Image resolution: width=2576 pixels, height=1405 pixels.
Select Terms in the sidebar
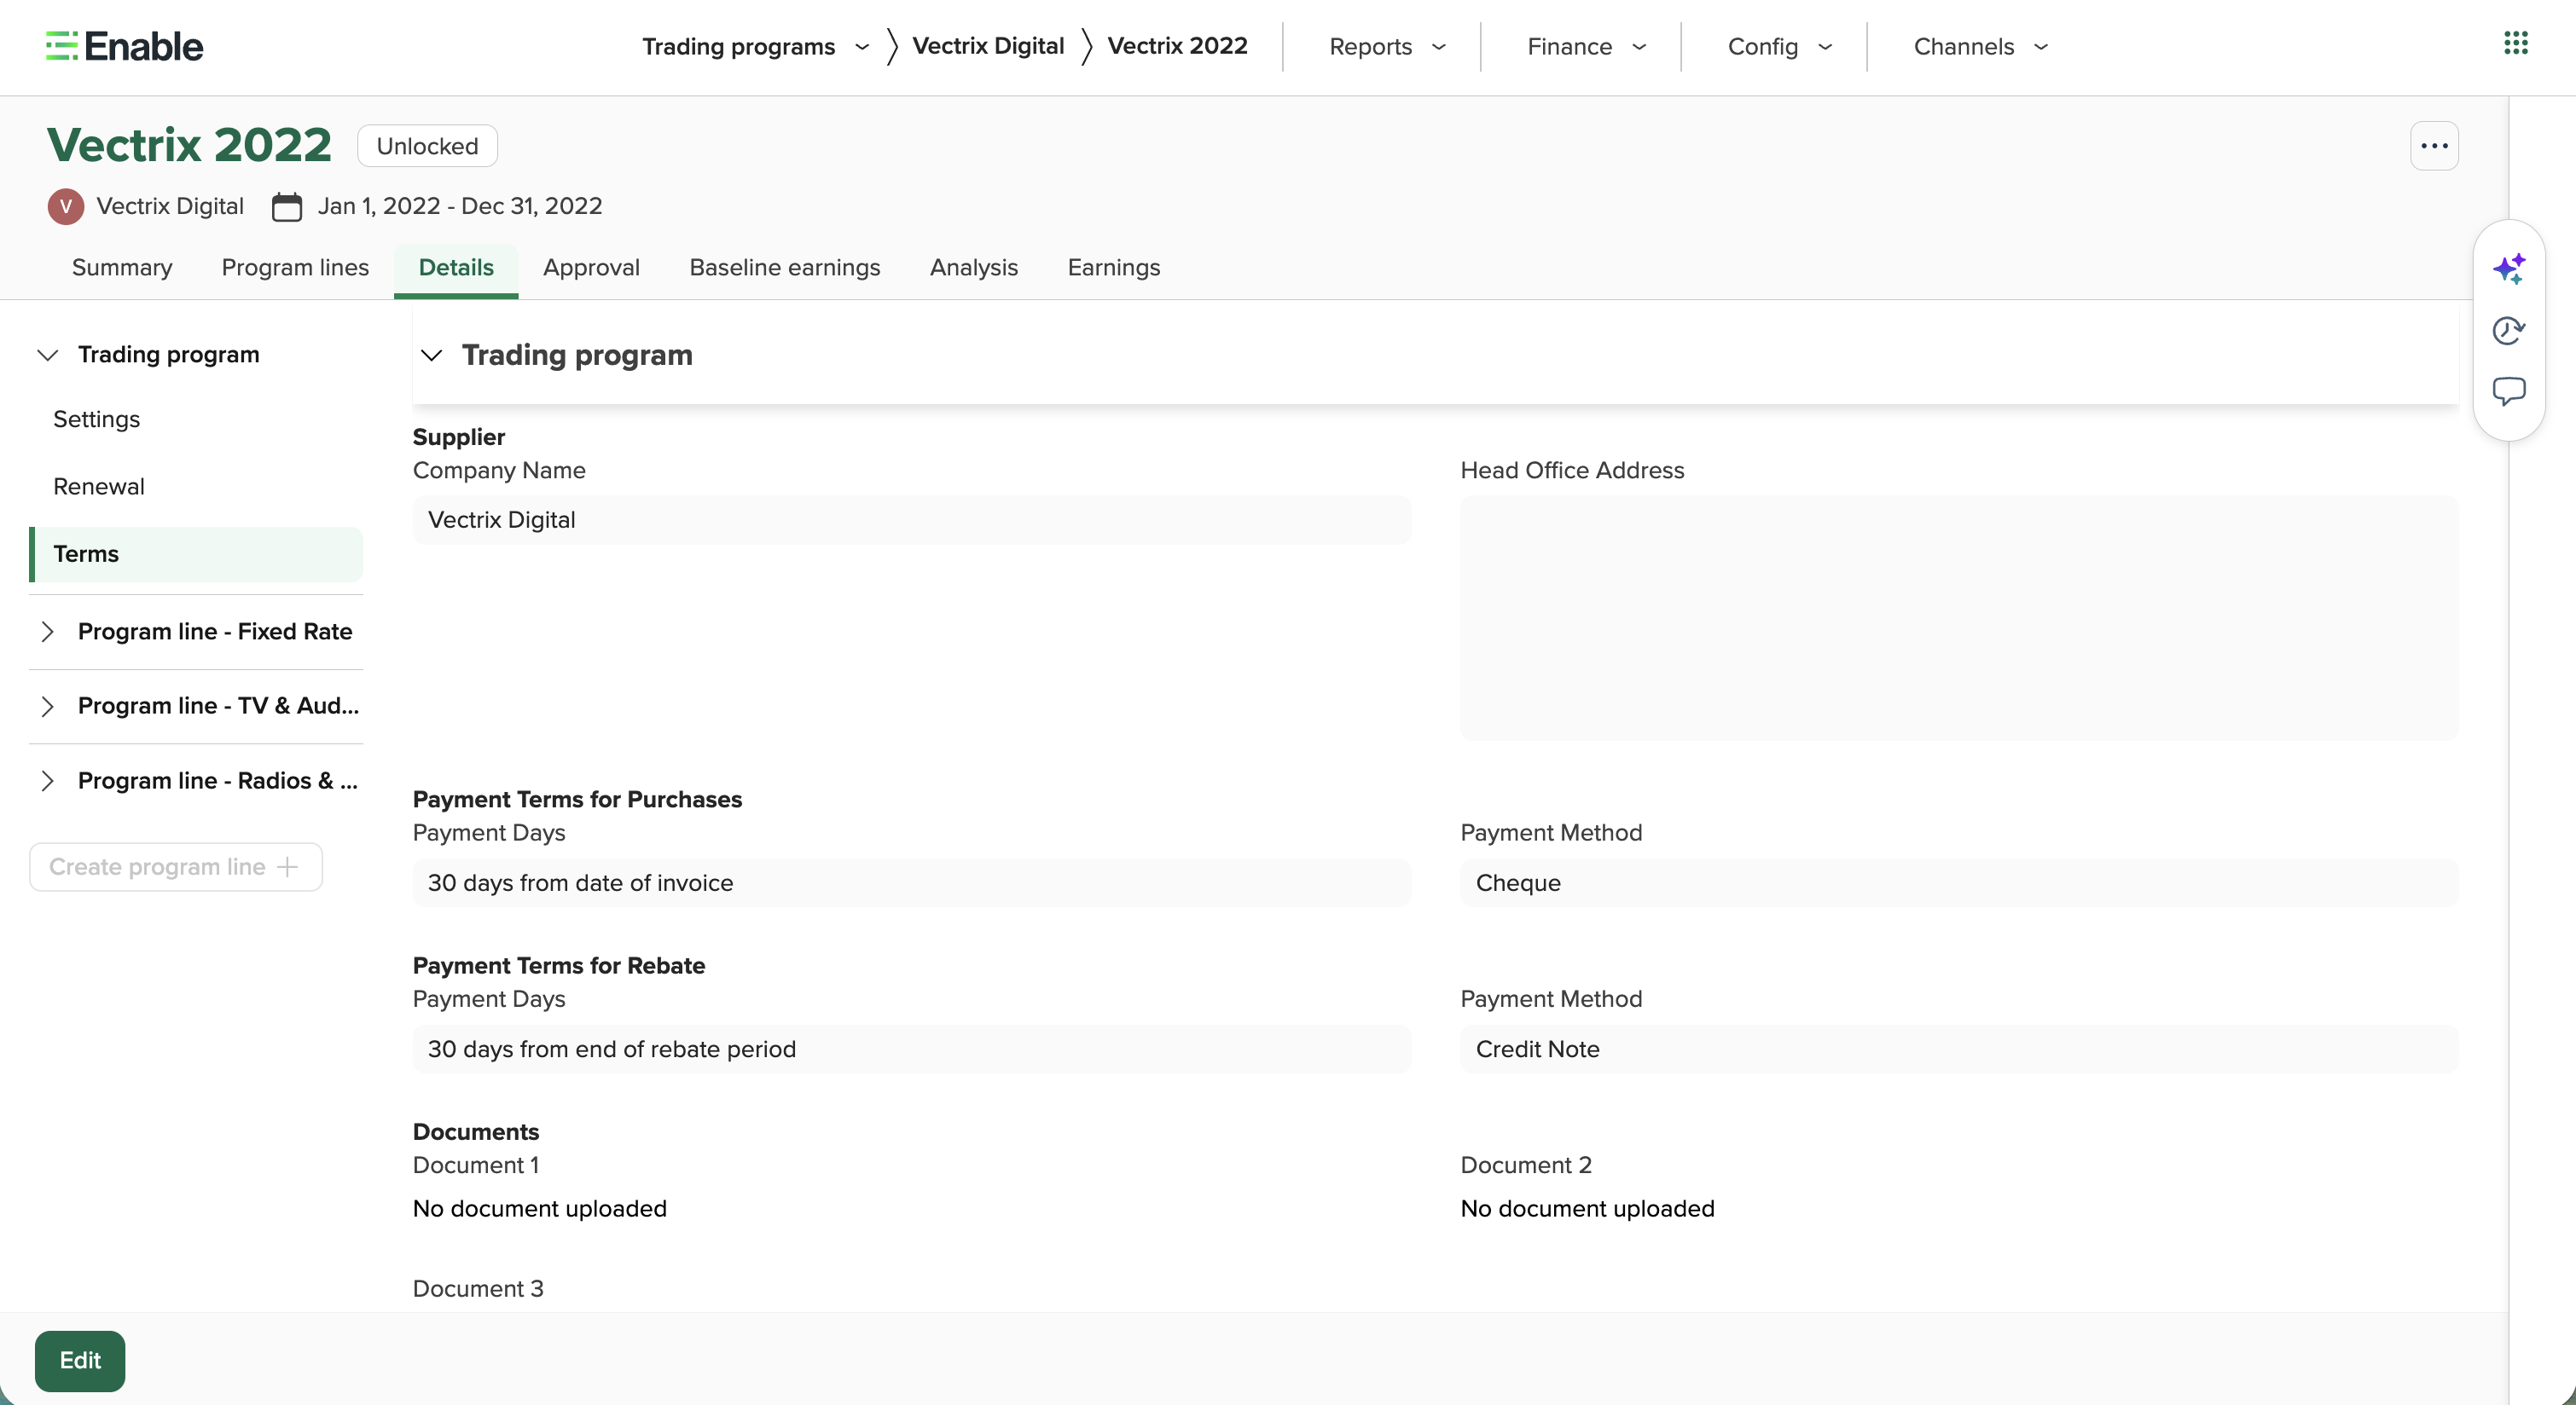pyautogui.click(x=196, y=555)
